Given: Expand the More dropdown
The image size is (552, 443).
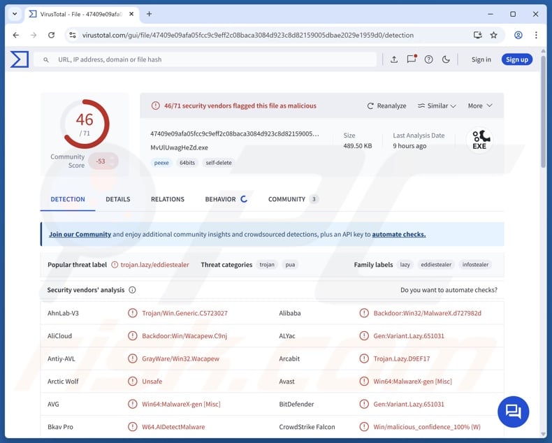Looking at the screenshot, I should point(480,106).
